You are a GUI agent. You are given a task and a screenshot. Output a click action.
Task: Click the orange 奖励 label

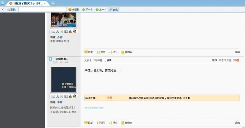110,98
